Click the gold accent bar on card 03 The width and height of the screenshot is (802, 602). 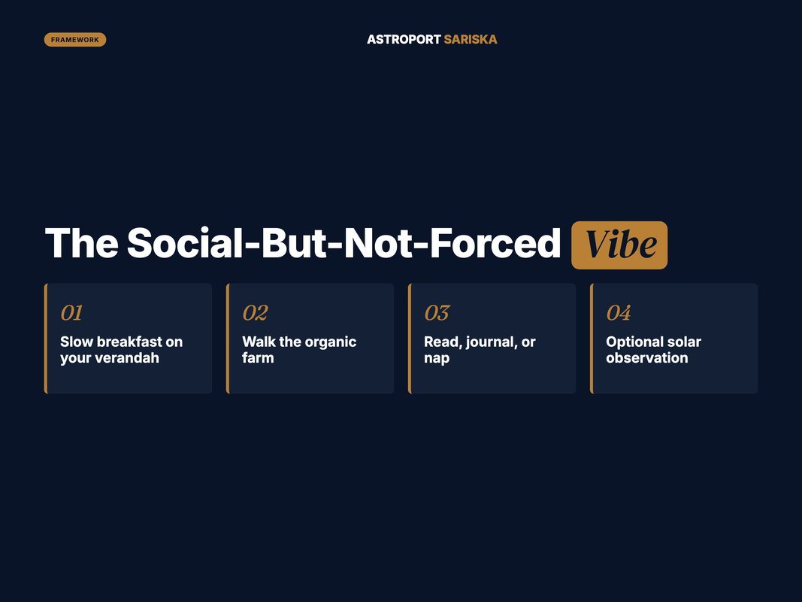pos(410,339)
